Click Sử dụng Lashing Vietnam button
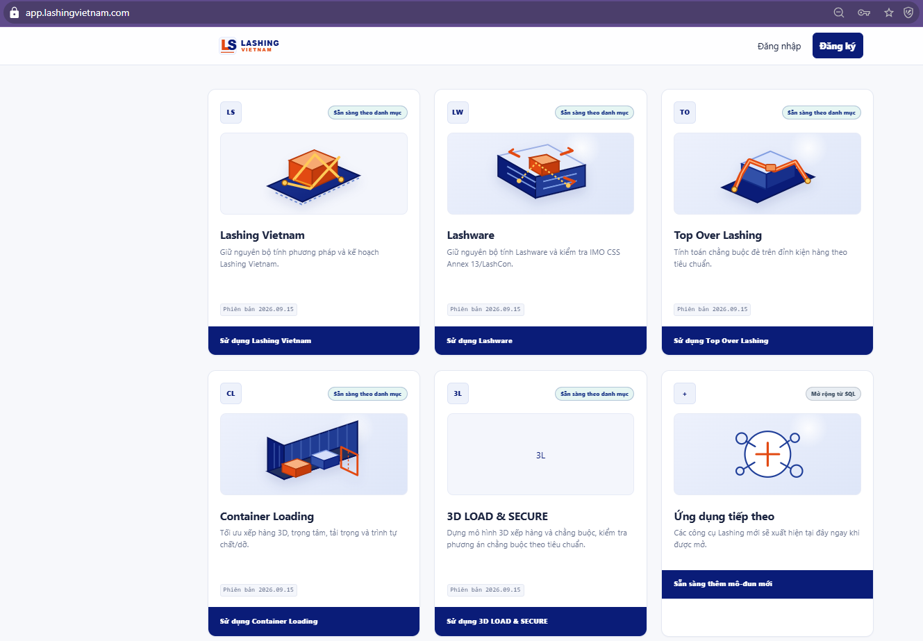The height and width of the screenshot is (641, 923). (x=314, y=341)
